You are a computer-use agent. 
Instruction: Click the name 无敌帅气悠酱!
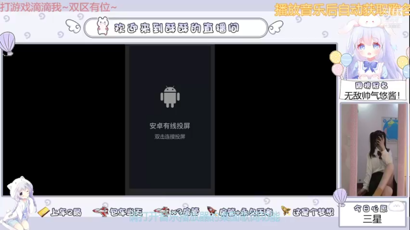(x=372, y=96)
